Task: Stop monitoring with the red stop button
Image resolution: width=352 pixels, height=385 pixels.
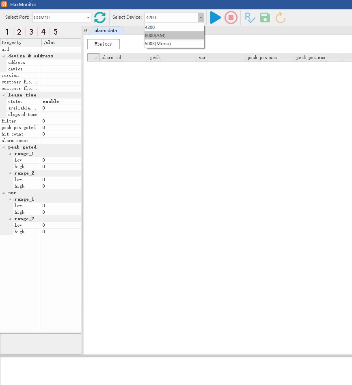Action: 231,17
